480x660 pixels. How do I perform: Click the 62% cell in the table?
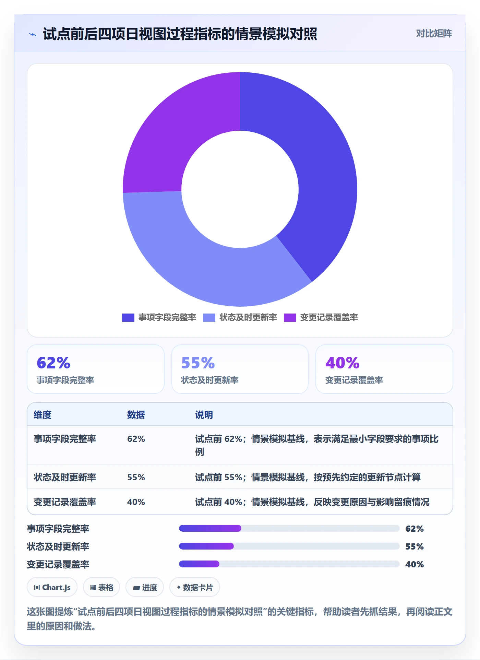pos(136,439)
